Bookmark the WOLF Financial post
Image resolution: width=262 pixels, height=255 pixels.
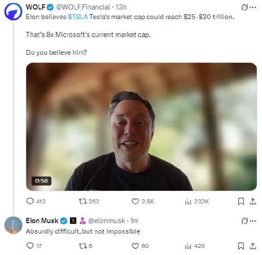point(241,201)
